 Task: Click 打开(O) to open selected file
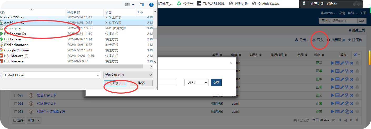point(115,83)
